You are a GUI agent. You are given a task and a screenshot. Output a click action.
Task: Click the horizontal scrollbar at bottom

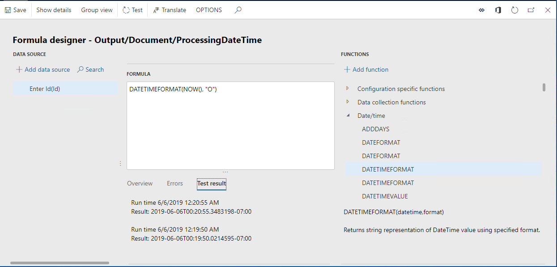tap(60, 263)
